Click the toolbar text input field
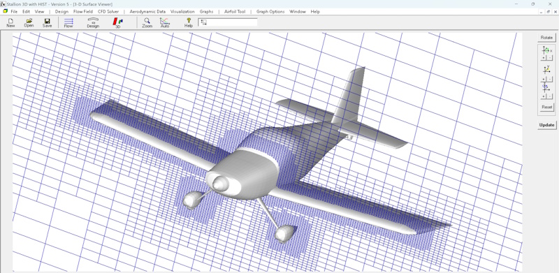559x273 pixels. (228, 22)
